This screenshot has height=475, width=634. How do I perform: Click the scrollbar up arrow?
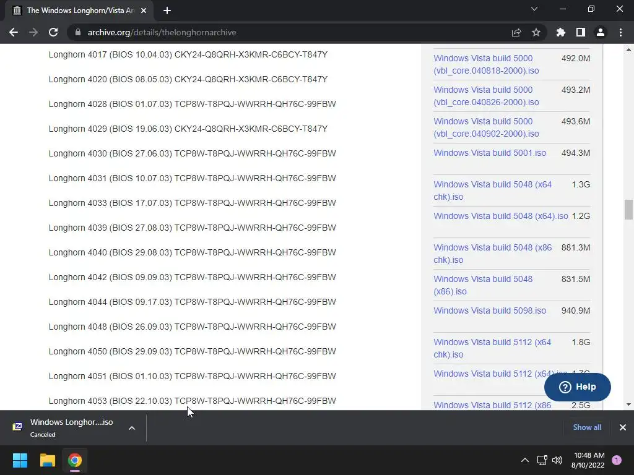point(628,49)
